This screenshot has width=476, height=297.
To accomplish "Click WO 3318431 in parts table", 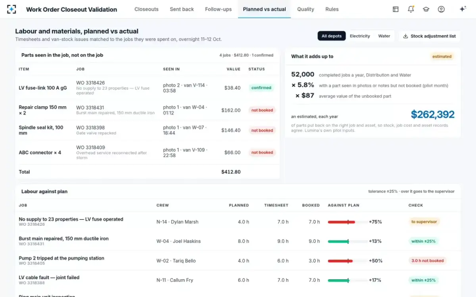I will (90, 108).
